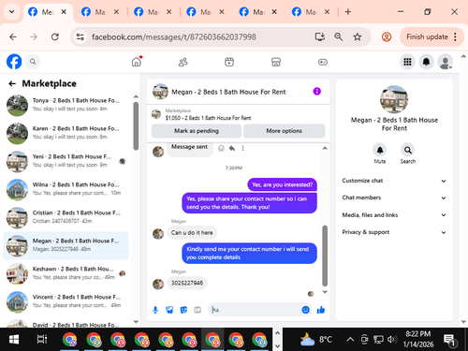The height and width of the screenshot is (351, 468).
Task: Open a new browser tab
Action: pos(348,12)
